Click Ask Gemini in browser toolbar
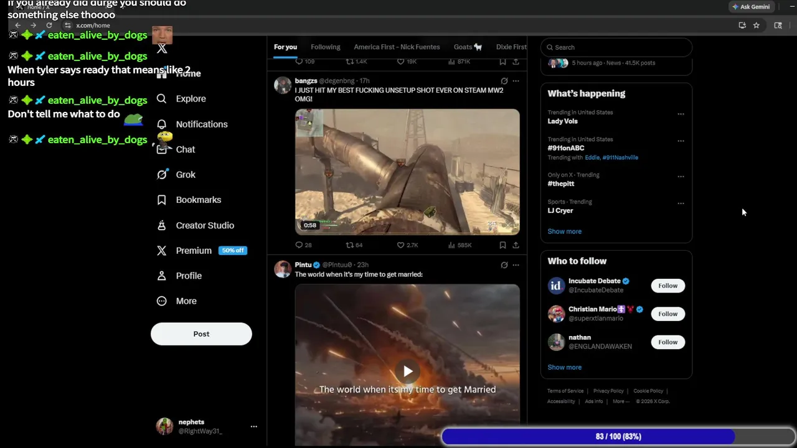Image resolution: width=797 pixels, height=448 pixels. click(x=751, y=7)
